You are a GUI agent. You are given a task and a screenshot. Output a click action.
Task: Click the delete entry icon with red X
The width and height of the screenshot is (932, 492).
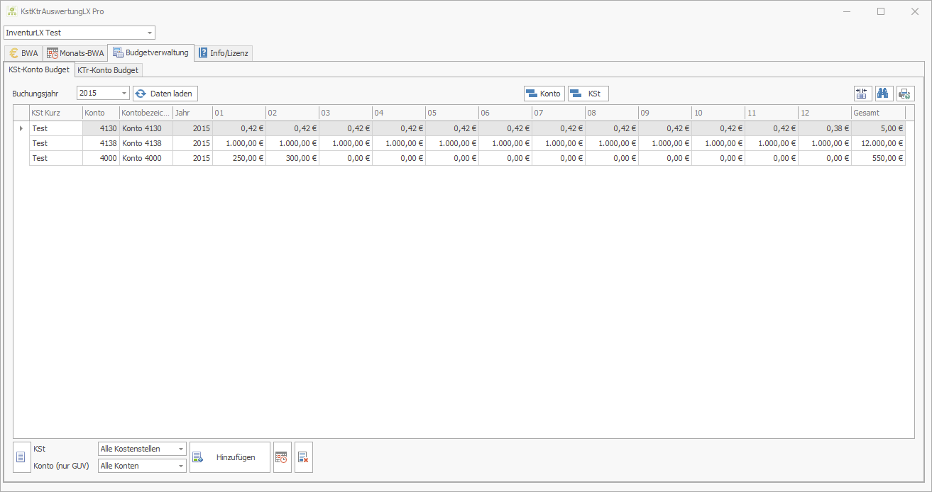click(x=303, y=457)
